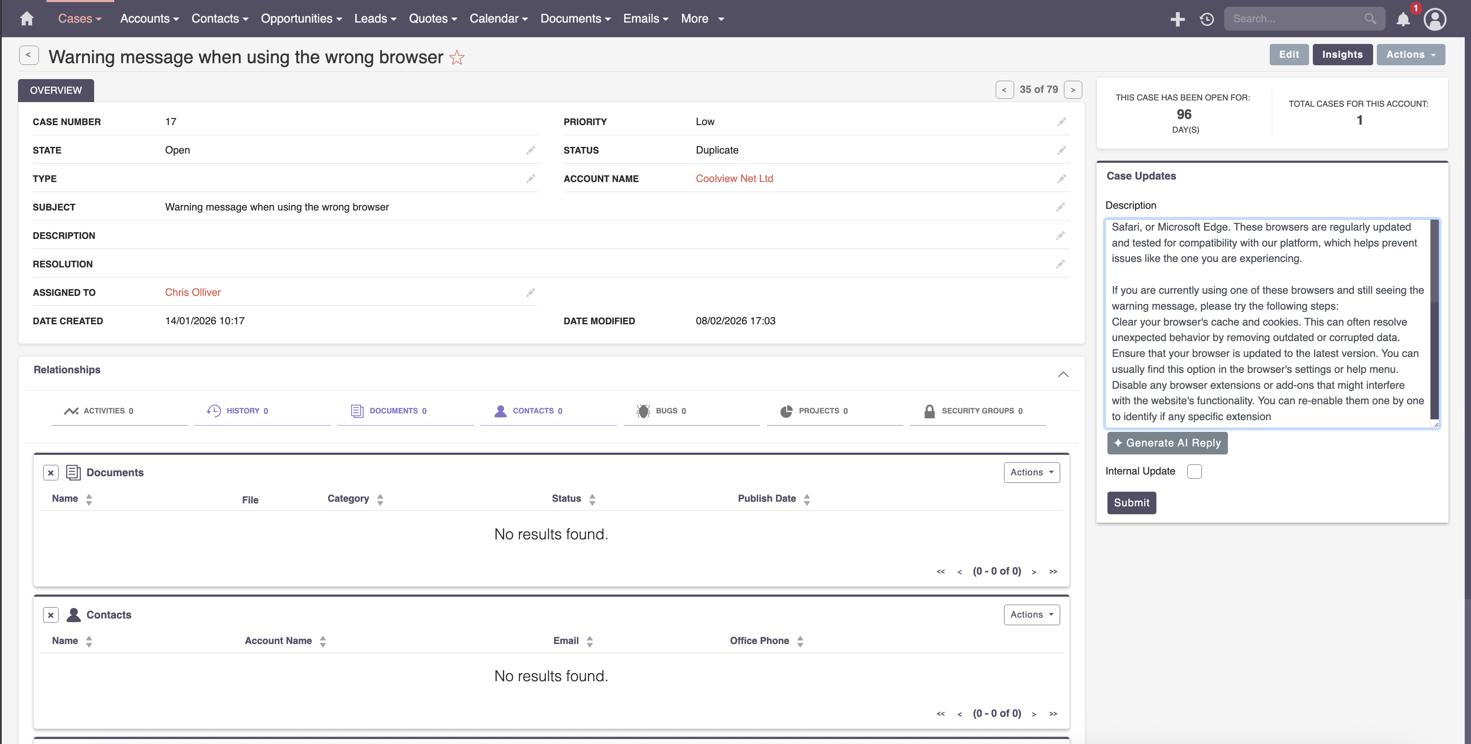
Task: Enable the Internal Update checkbox
Action: coord(1194,472)
